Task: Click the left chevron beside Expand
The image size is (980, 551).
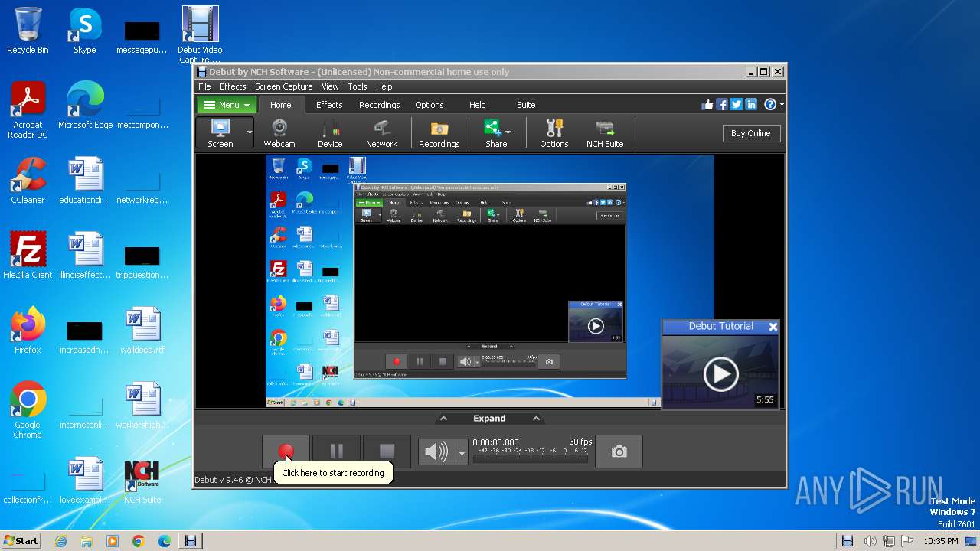Action: [x=443, y=419]
